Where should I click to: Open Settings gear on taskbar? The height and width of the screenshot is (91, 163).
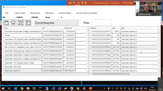(84, 88)
